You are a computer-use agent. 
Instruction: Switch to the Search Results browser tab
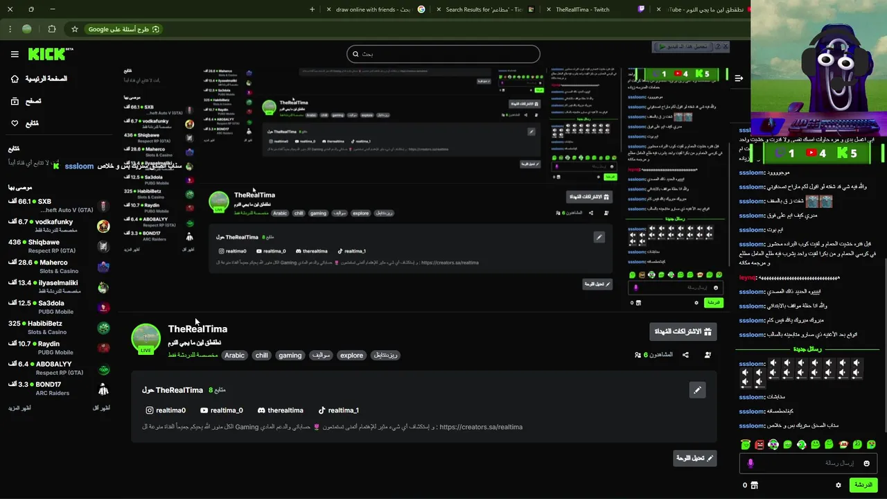point(484,10)
